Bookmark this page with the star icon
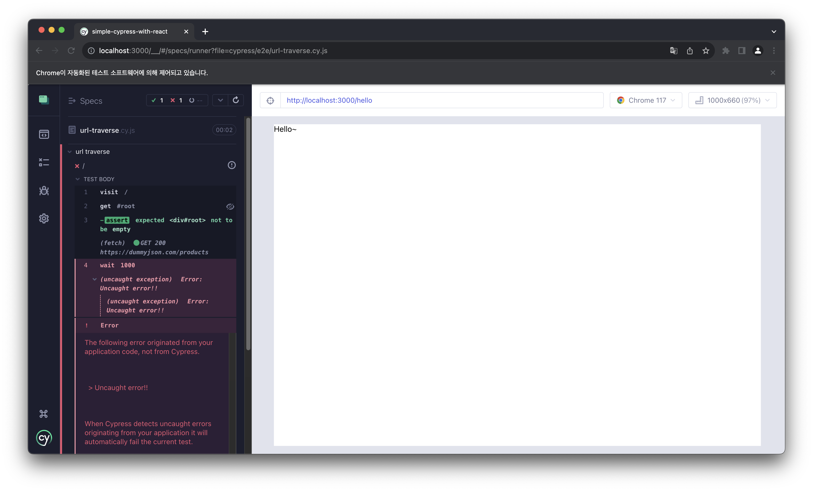 [706, 51]
